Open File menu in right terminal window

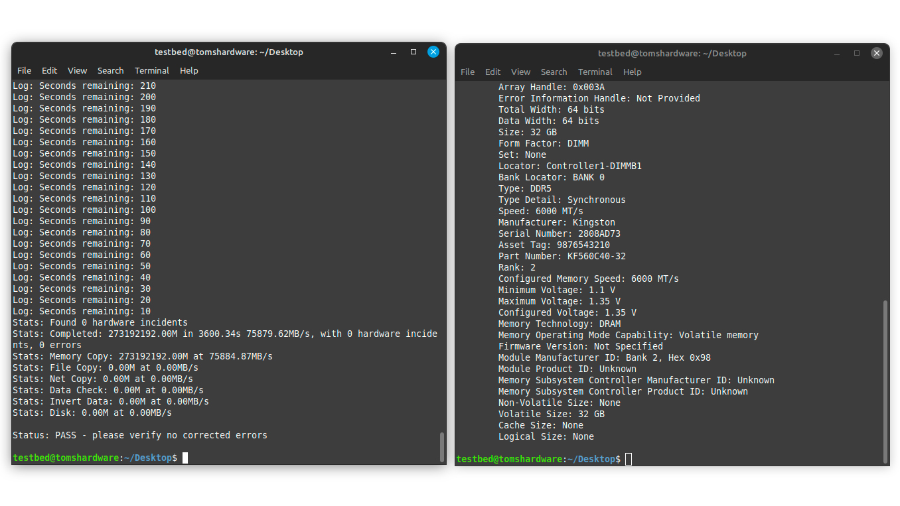pyautogui.click(x=468, y=72)
